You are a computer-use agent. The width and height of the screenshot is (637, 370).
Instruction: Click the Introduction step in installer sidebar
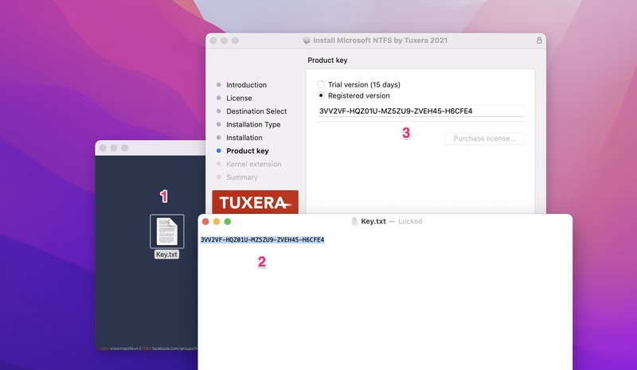(246, 85)
